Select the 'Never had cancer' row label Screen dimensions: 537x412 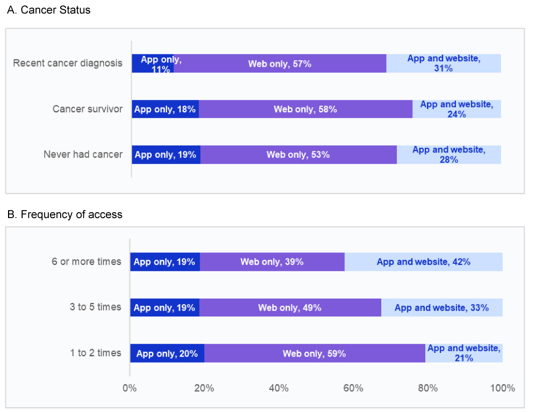coord(83,155)
